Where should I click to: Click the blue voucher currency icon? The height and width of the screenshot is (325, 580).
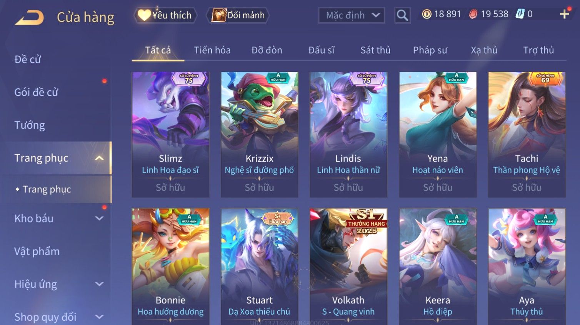[x=520, y=14]
